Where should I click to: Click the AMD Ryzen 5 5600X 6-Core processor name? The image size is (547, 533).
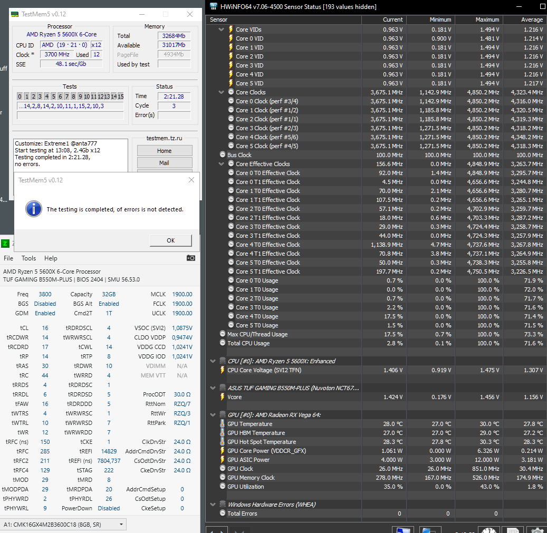pos(62,34)
